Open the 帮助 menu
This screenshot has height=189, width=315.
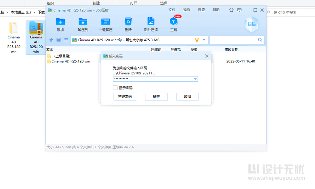[216, 10]
